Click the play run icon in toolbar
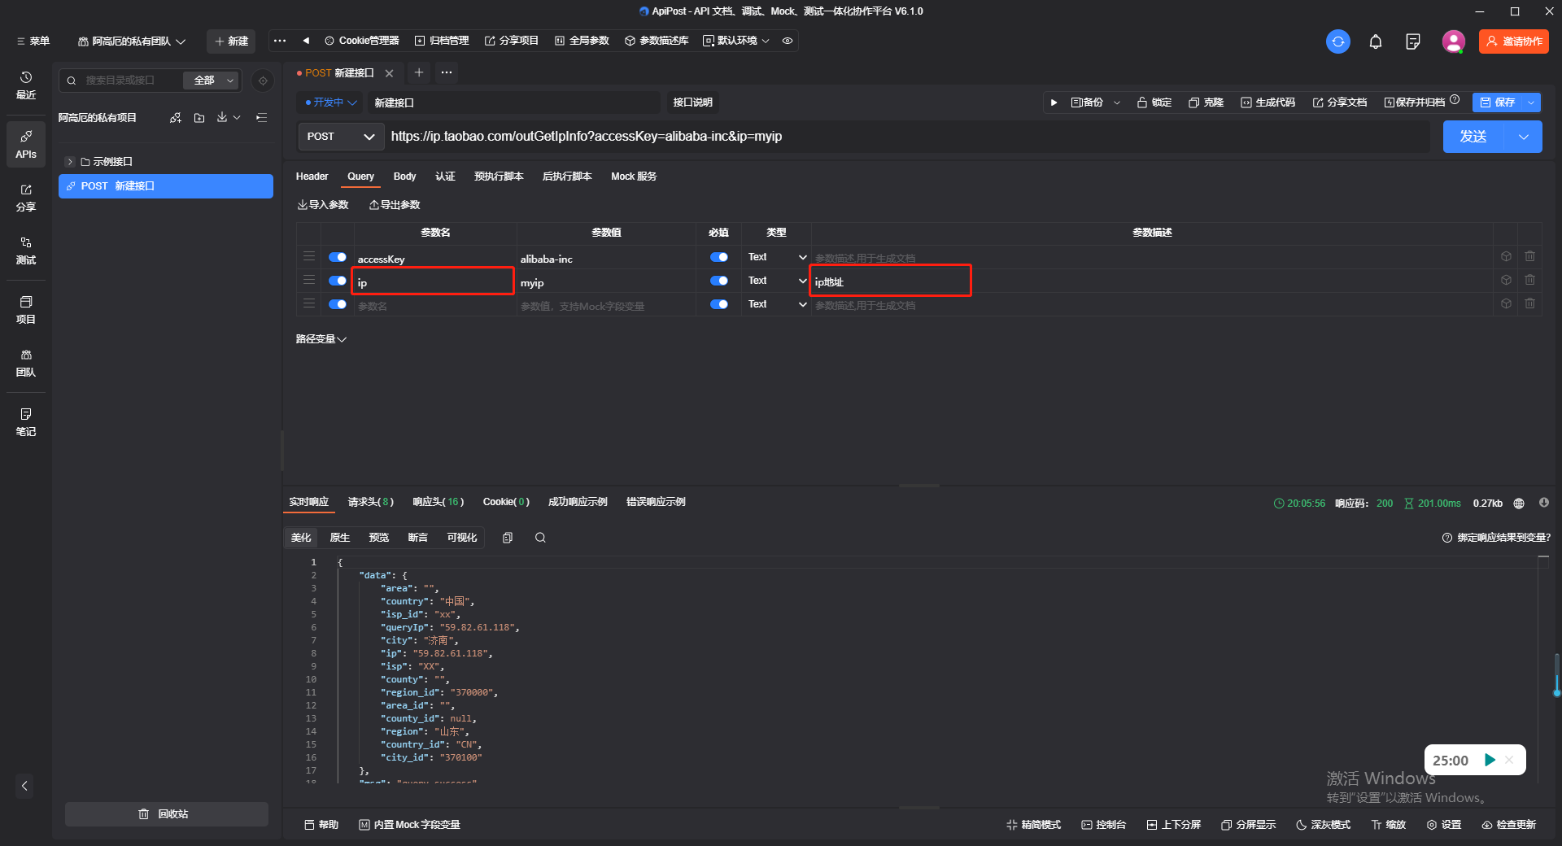The height and width of the screenshot is (846, 1562). (x=1054, y=102)
